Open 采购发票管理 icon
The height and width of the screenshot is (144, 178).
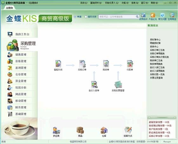click(x=118, y=85)
